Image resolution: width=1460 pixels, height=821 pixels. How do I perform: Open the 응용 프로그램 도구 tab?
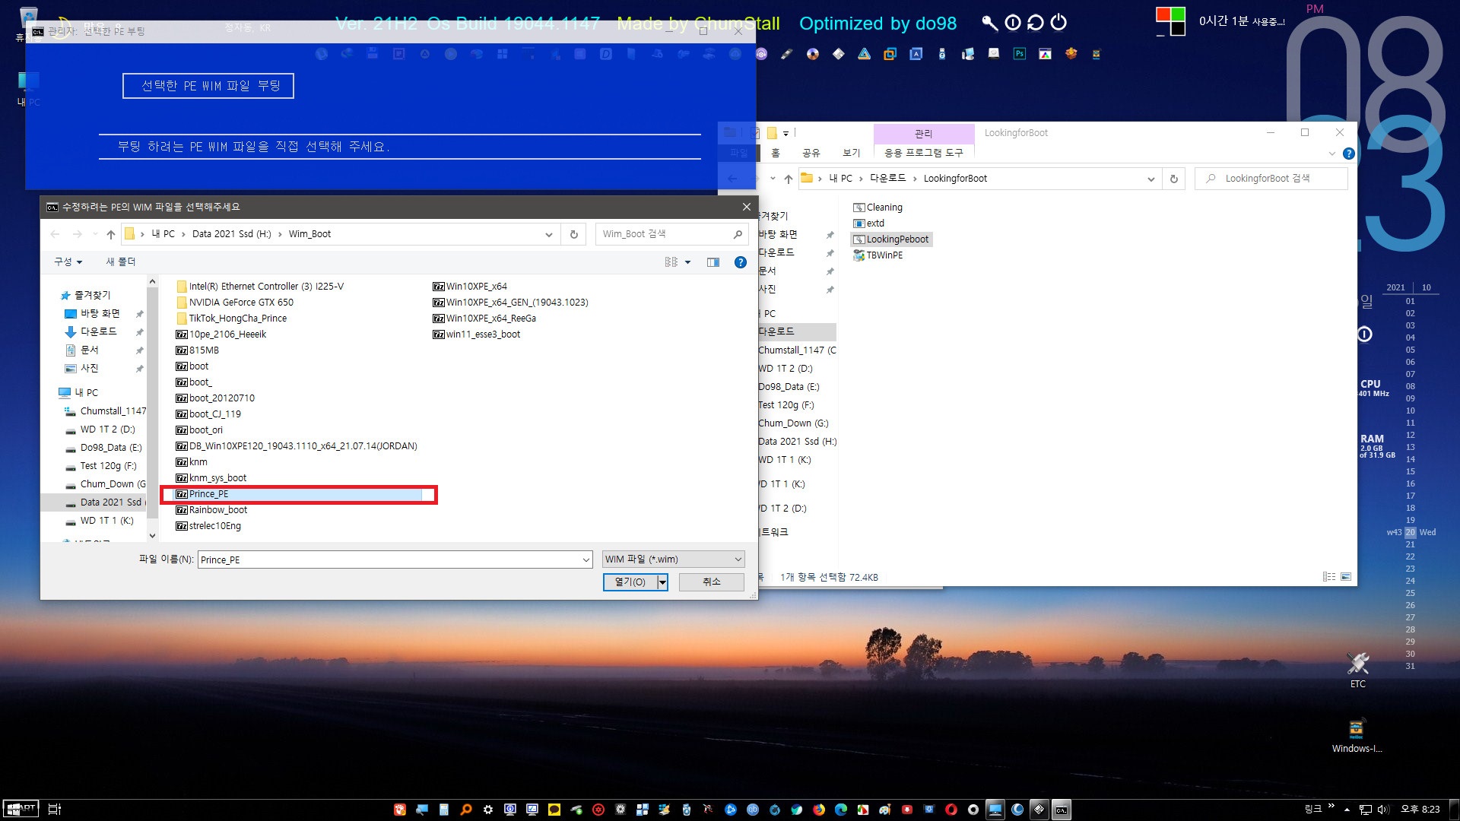coord(923,153)
